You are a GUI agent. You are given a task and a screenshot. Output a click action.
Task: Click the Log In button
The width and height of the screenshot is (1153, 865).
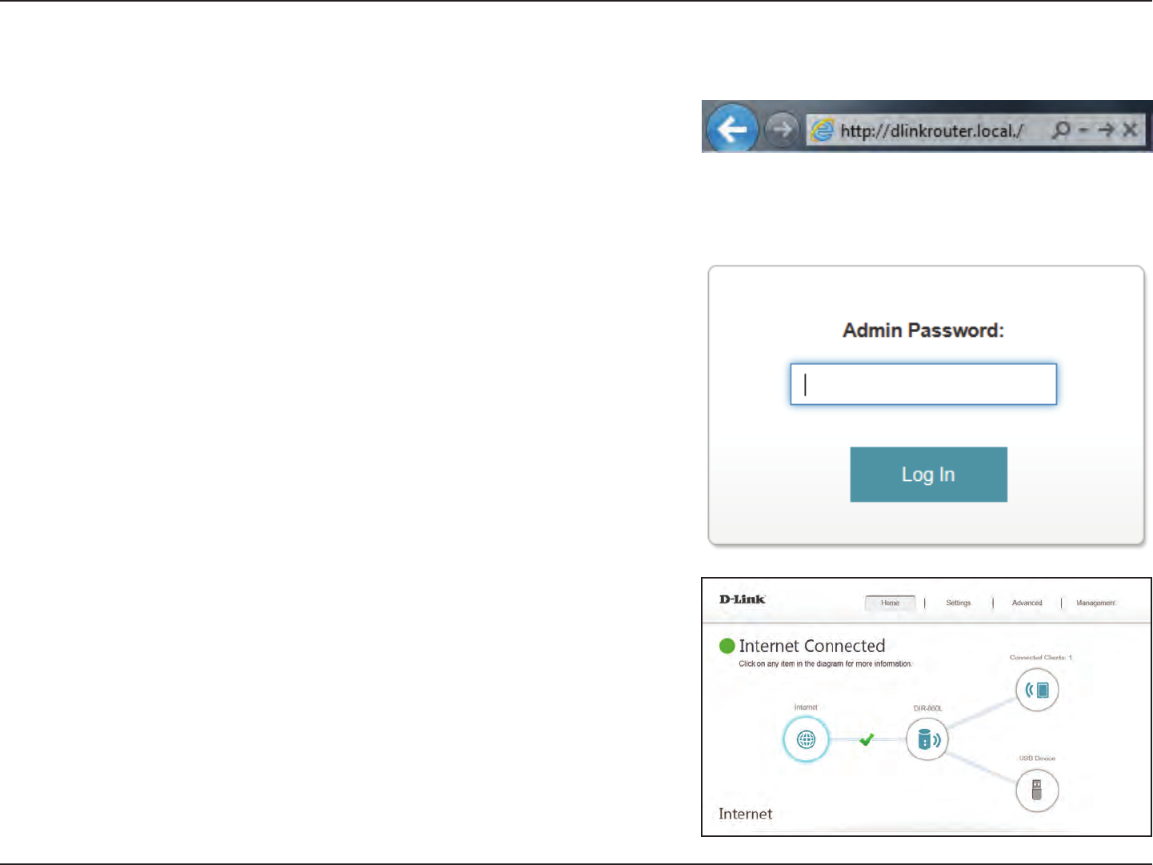pos(928,475)
